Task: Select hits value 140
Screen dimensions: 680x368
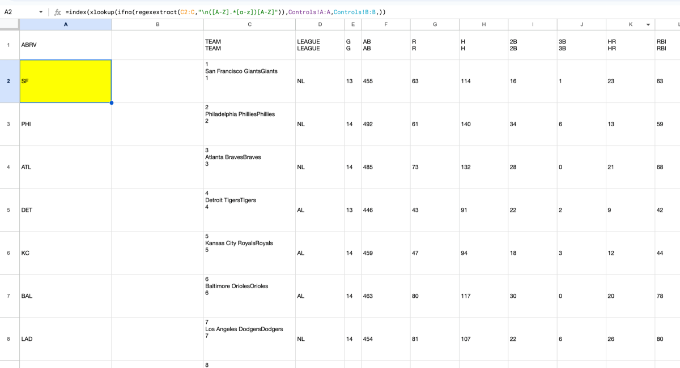Action: coord(484,124)
